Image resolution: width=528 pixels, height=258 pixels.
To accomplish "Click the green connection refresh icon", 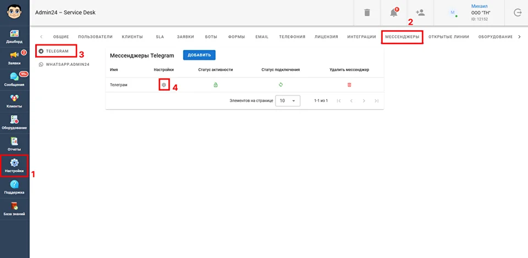I will click(280, 85).
